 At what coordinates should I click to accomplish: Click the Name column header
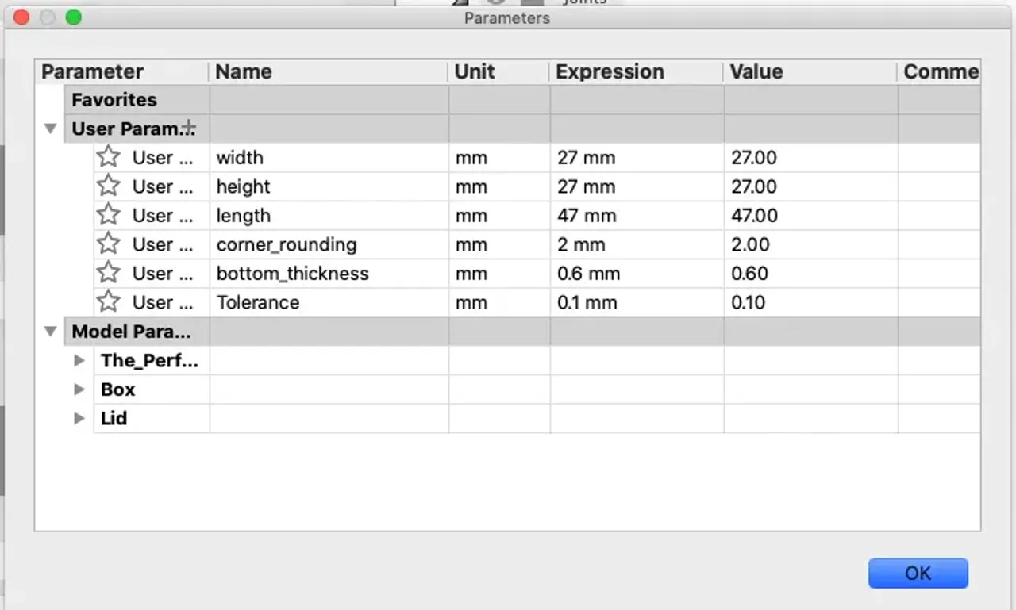click(x=244, y=71)
